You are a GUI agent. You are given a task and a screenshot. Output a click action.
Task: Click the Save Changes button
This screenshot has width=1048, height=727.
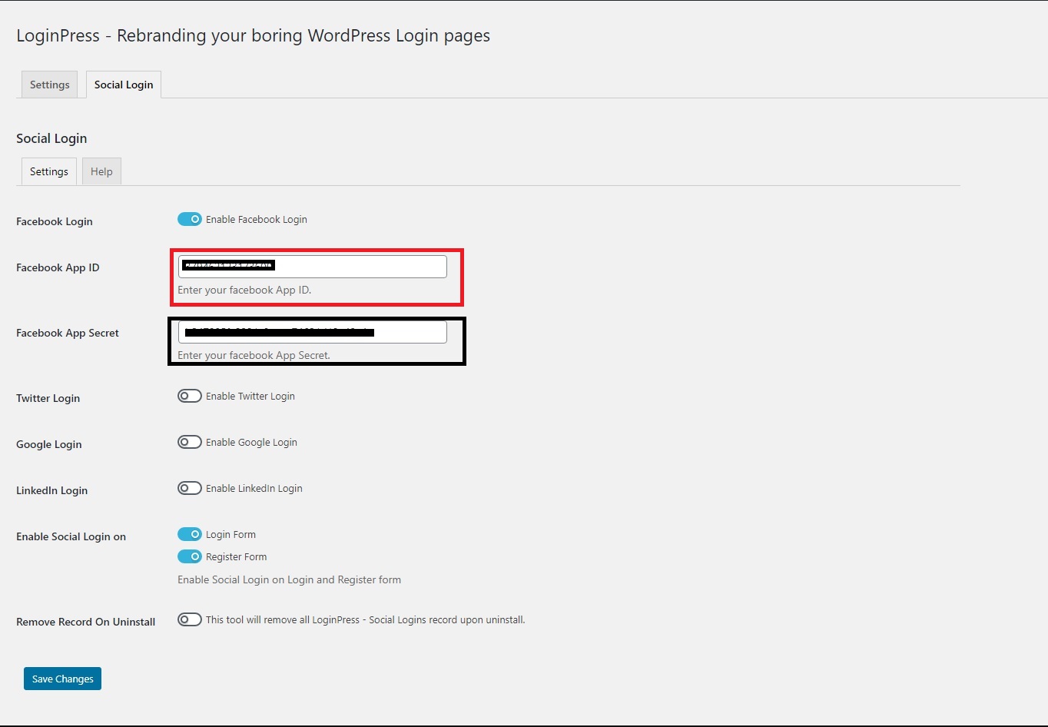pos(62,679)
